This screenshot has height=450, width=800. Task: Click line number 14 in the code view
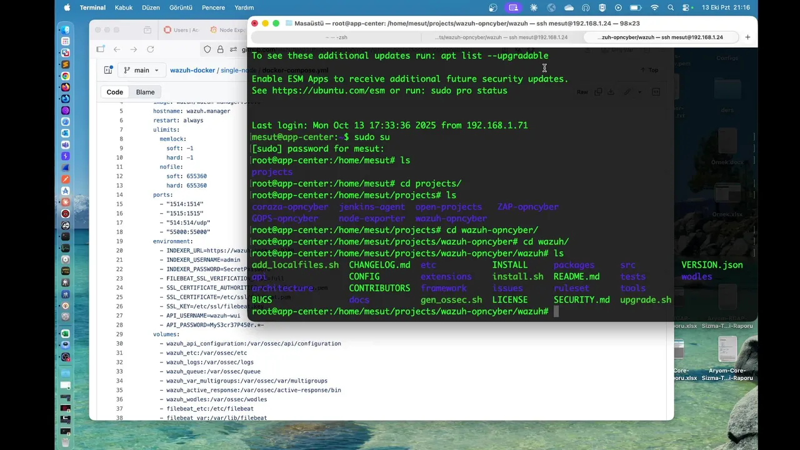pyautogui.click(x=119, y=195)
